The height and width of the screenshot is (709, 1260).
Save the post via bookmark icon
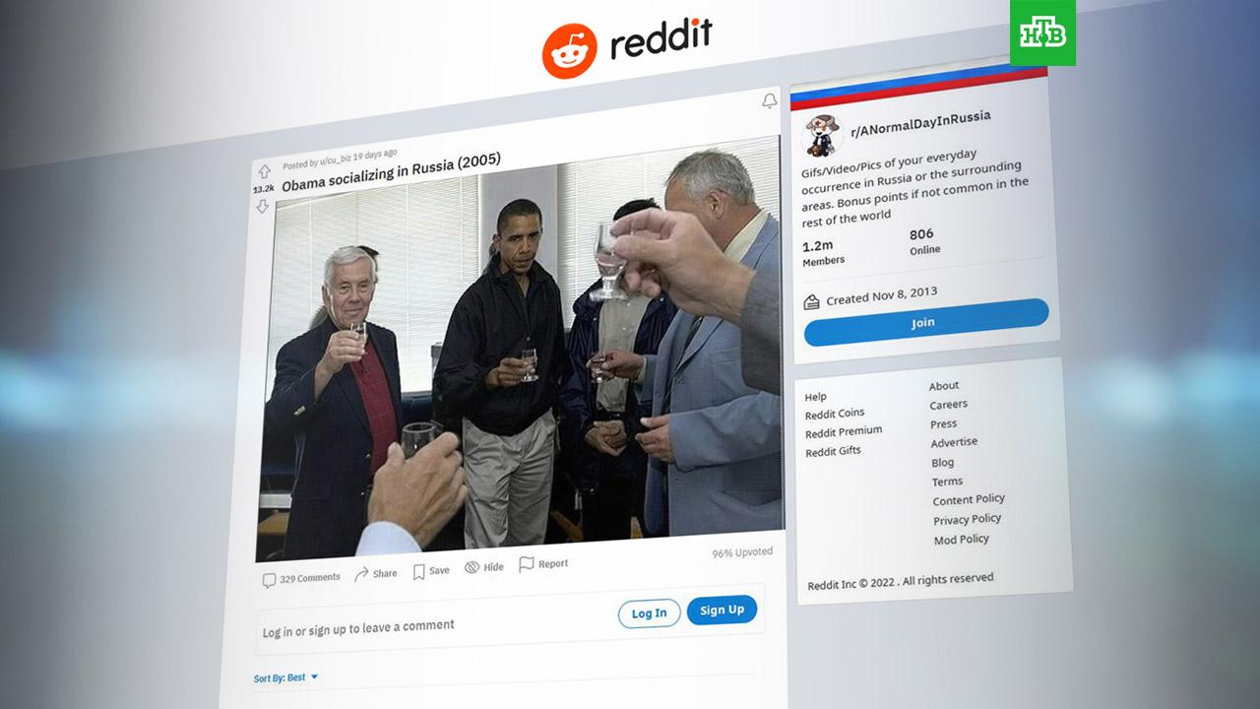point(418,571)
